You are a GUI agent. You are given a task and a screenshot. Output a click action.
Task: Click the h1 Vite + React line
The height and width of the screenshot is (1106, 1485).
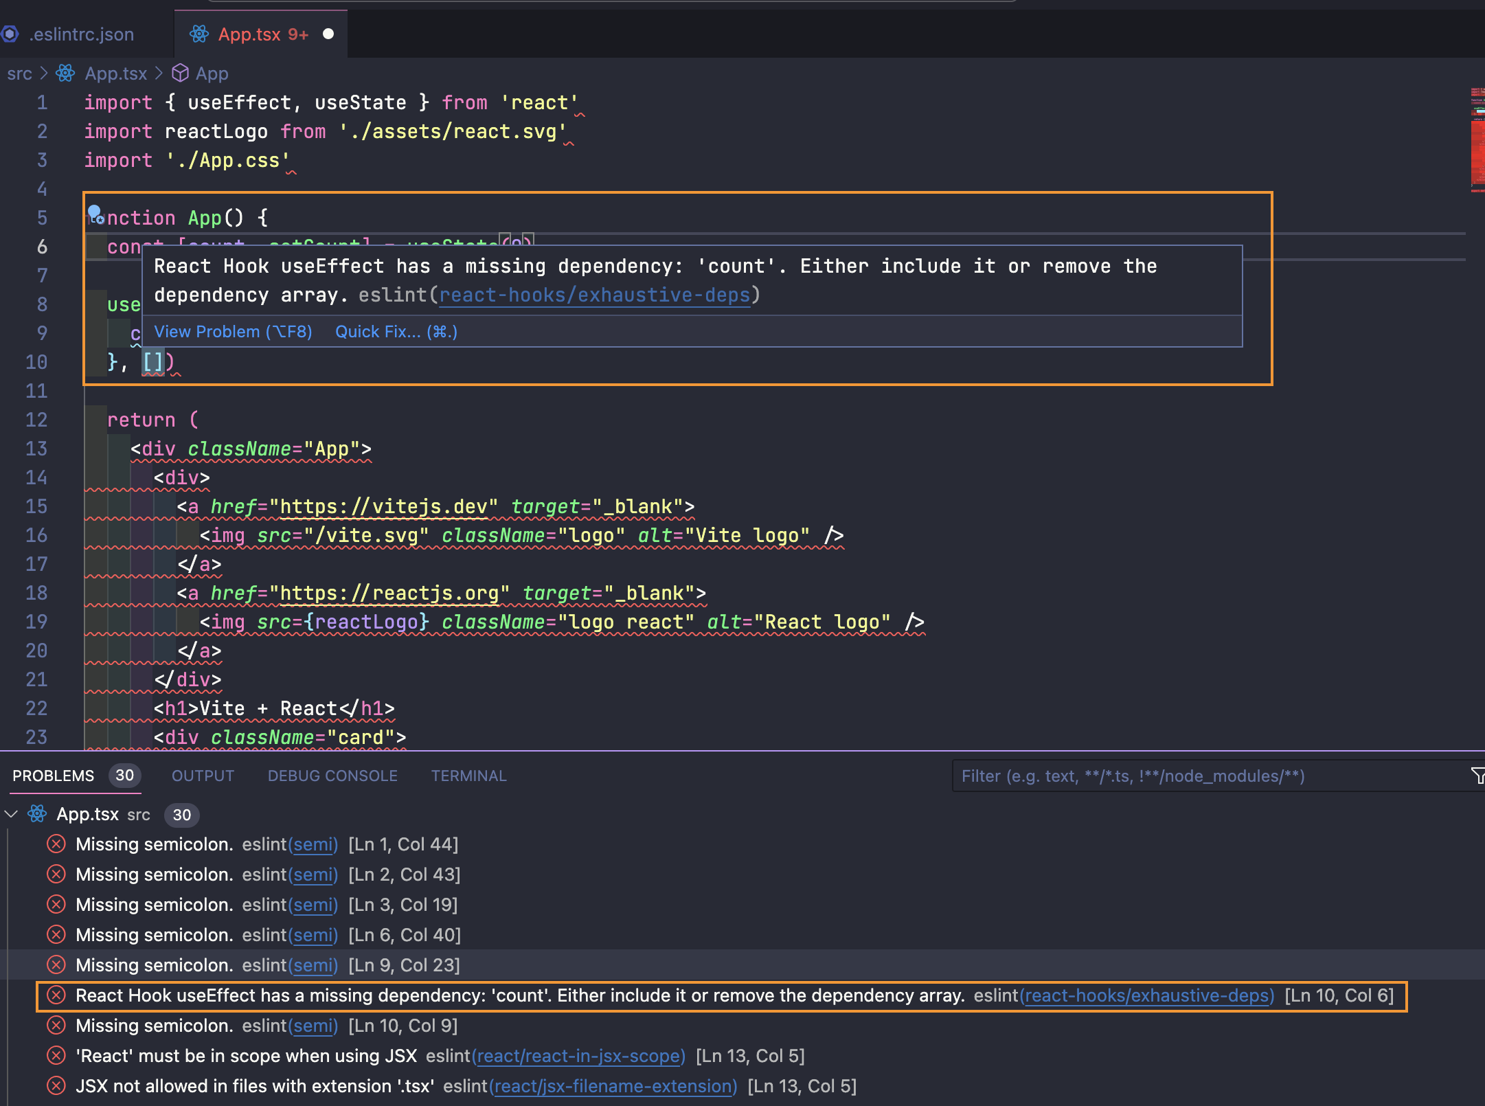(x=274, y=709)
